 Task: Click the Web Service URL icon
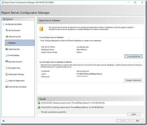7,37
